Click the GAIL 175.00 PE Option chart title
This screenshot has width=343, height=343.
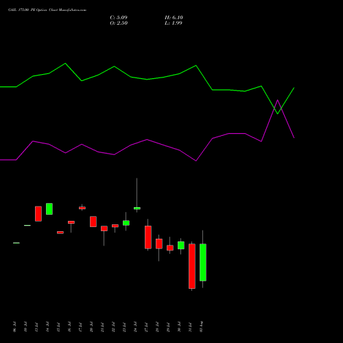pos(47,10)
